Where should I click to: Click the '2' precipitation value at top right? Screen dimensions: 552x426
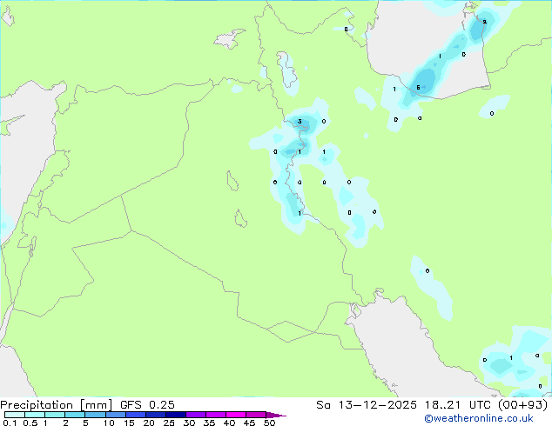click(484, 22)
